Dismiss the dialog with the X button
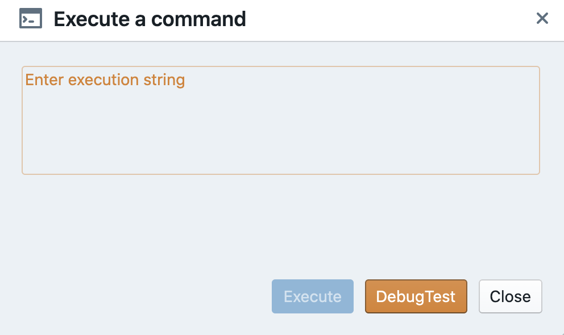 coord(542,18)
